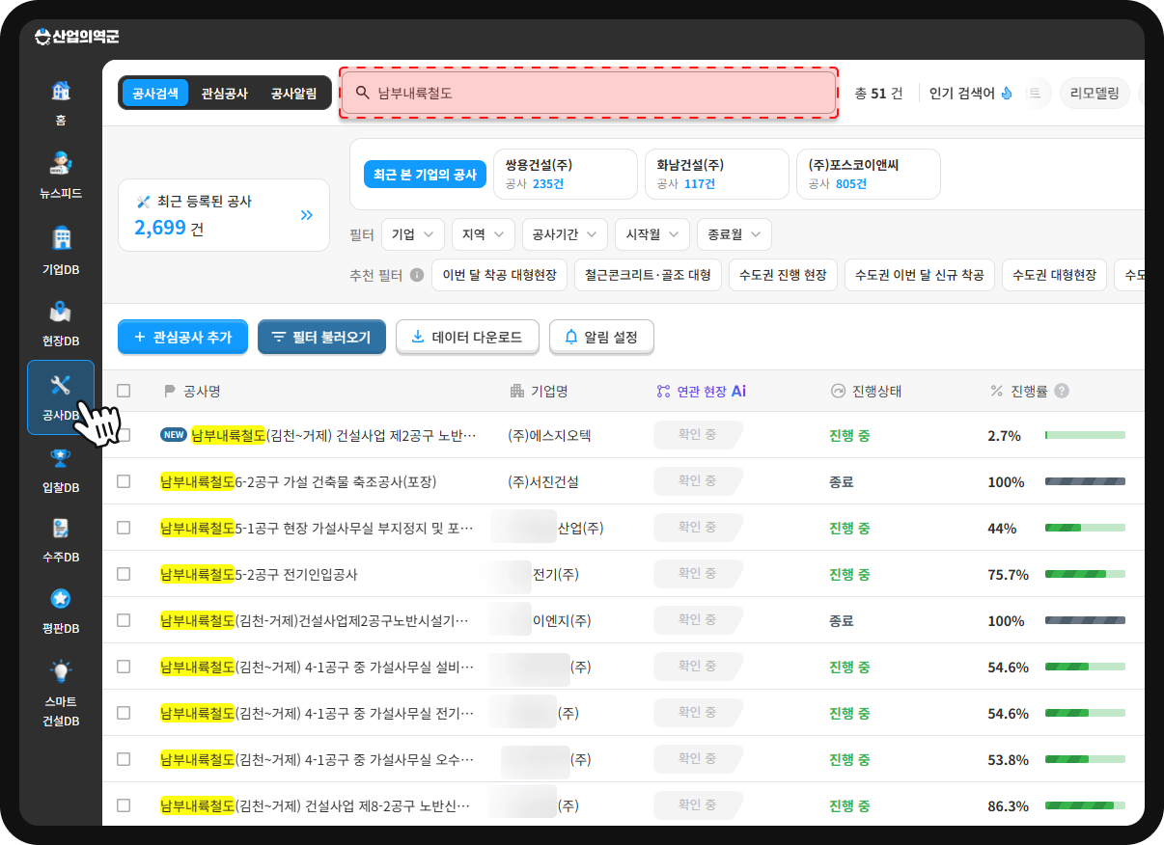1164x845 pixels.
Task: Click the 44% progress bar
Action: pyautogui.click(x=1085, y=528)
